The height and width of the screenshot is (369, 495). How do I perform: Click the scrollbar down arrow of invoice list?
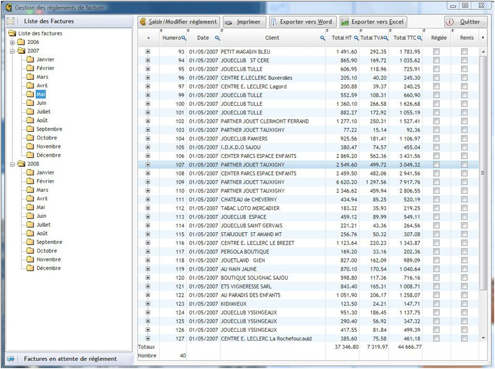483,338
